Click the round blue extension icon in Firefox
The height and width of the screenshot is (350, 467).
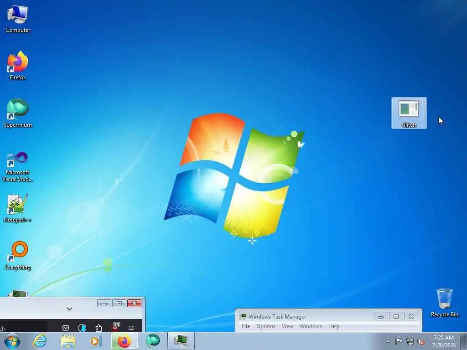point(82,328)
